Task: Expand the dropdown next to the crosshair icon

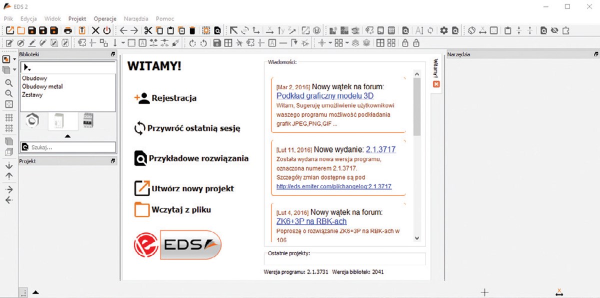Action: (330, 43)
